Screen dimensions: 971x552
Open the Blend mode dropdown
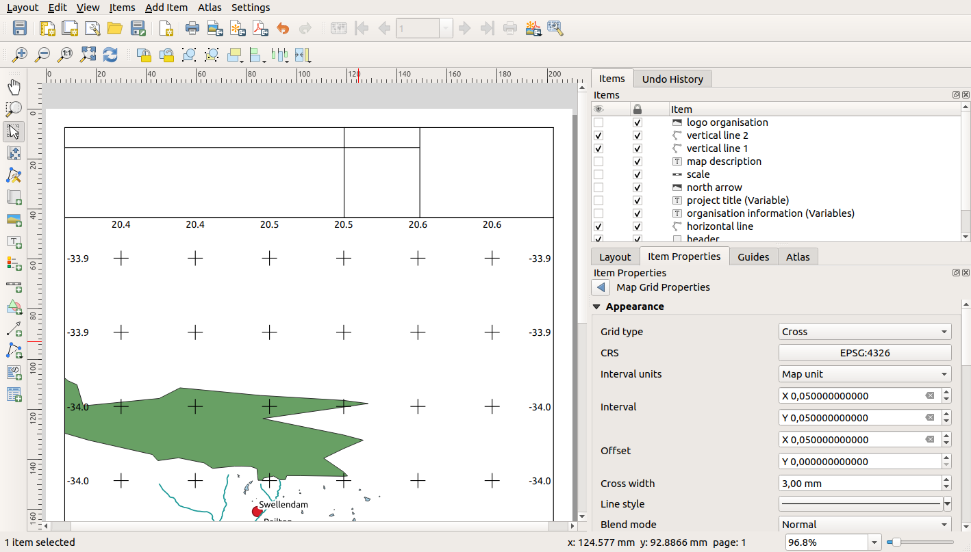[864, 524]
